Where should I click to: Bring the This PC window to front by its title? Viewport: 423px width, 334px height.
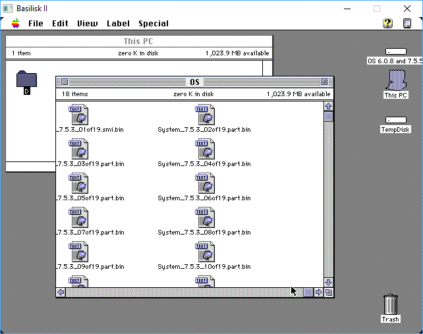[x=138, y=42]
